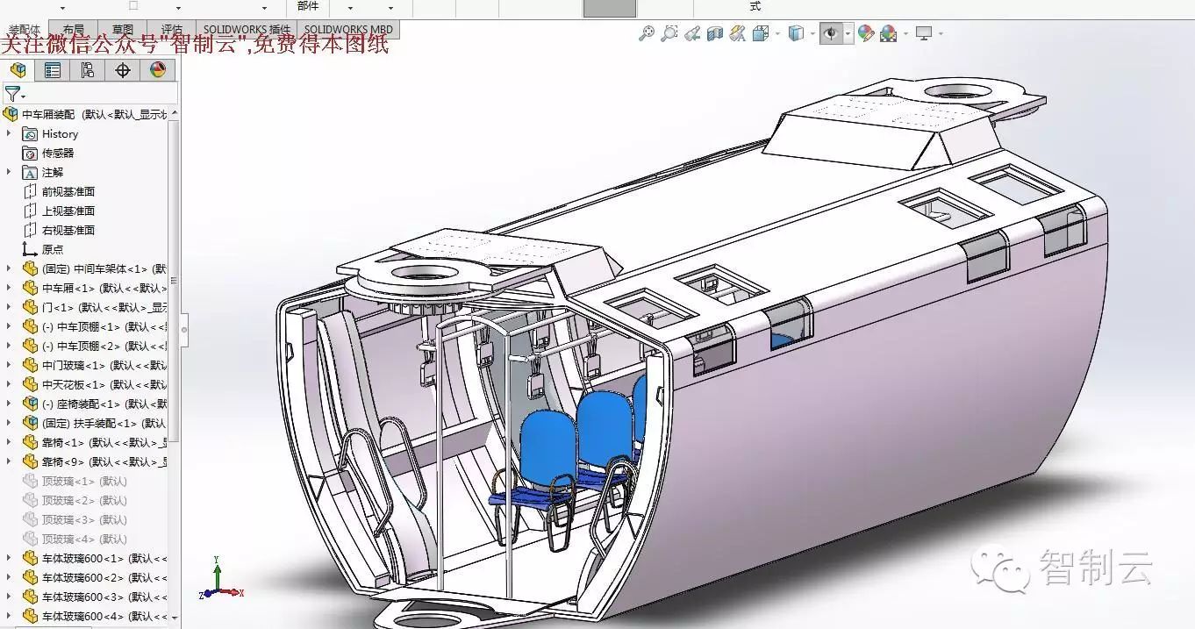Image resolution: width=1195 pixels, height=629 pixels.
Task: Click the FeatureManager panel collapse handle
Action: [x=184, y=331]
